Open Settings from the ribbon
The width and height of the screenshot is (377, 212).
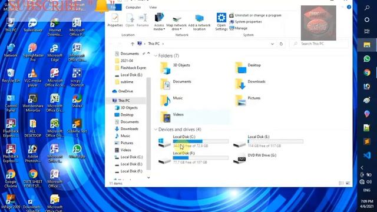pyautogui.click(x=221, y=22)
